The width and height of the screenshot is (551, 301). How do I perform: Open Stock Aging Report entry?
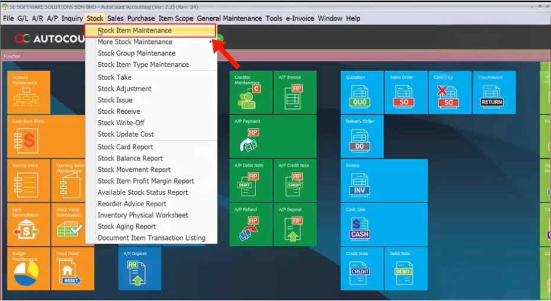click(x=151, y=226)
